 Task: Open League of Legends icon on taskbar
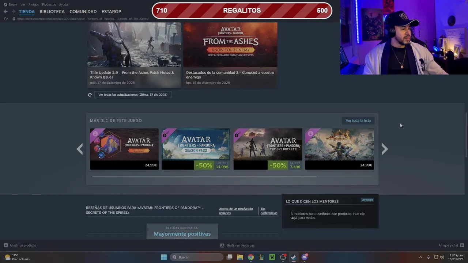261,257
